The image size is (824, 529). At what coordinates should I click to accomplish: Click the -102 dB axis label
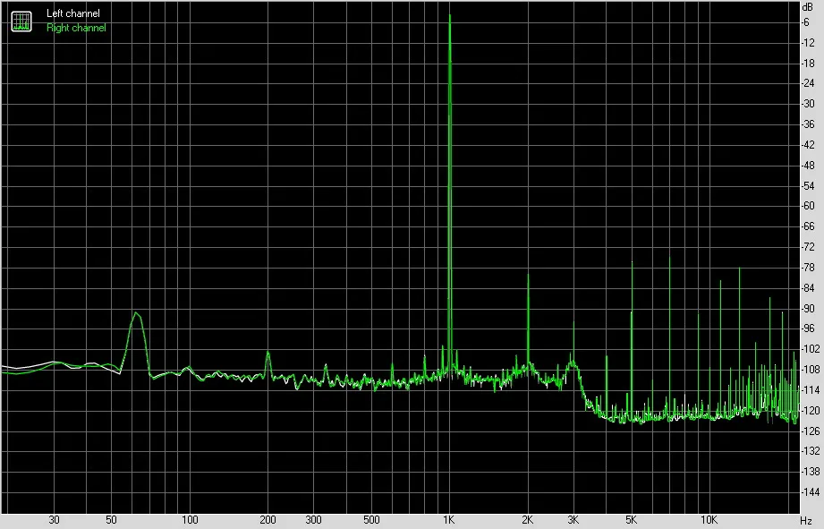(x=810, y=348)
